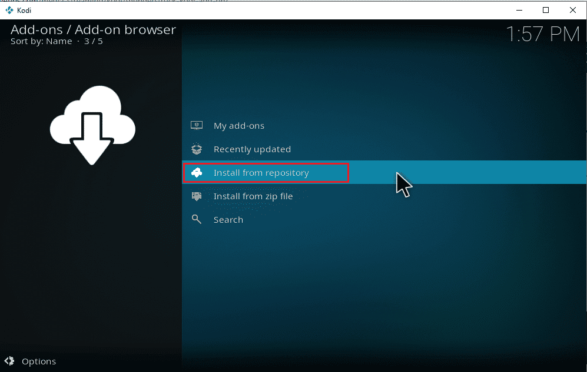Click the highlighted Install from repository row
587x372 pixels.
pos(266,172)
